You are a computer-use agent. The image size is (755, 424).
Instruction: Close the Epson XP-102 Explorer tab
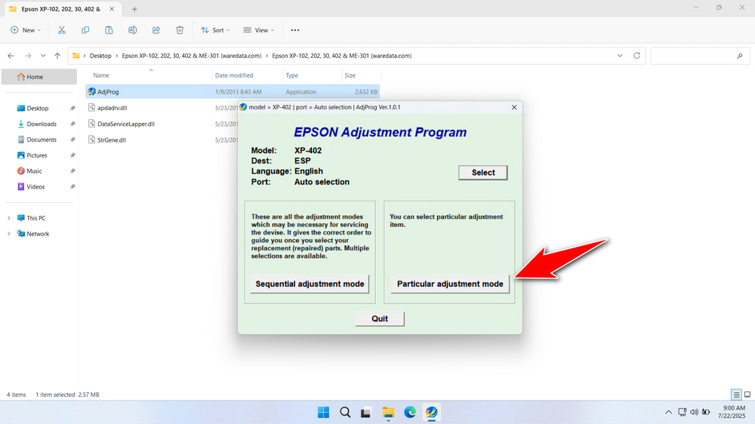tap(112, 9)
